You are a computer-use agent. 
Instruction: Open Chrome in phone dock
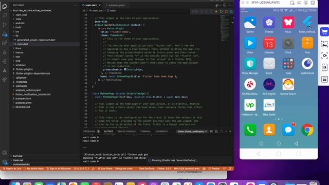pos(307,130)
